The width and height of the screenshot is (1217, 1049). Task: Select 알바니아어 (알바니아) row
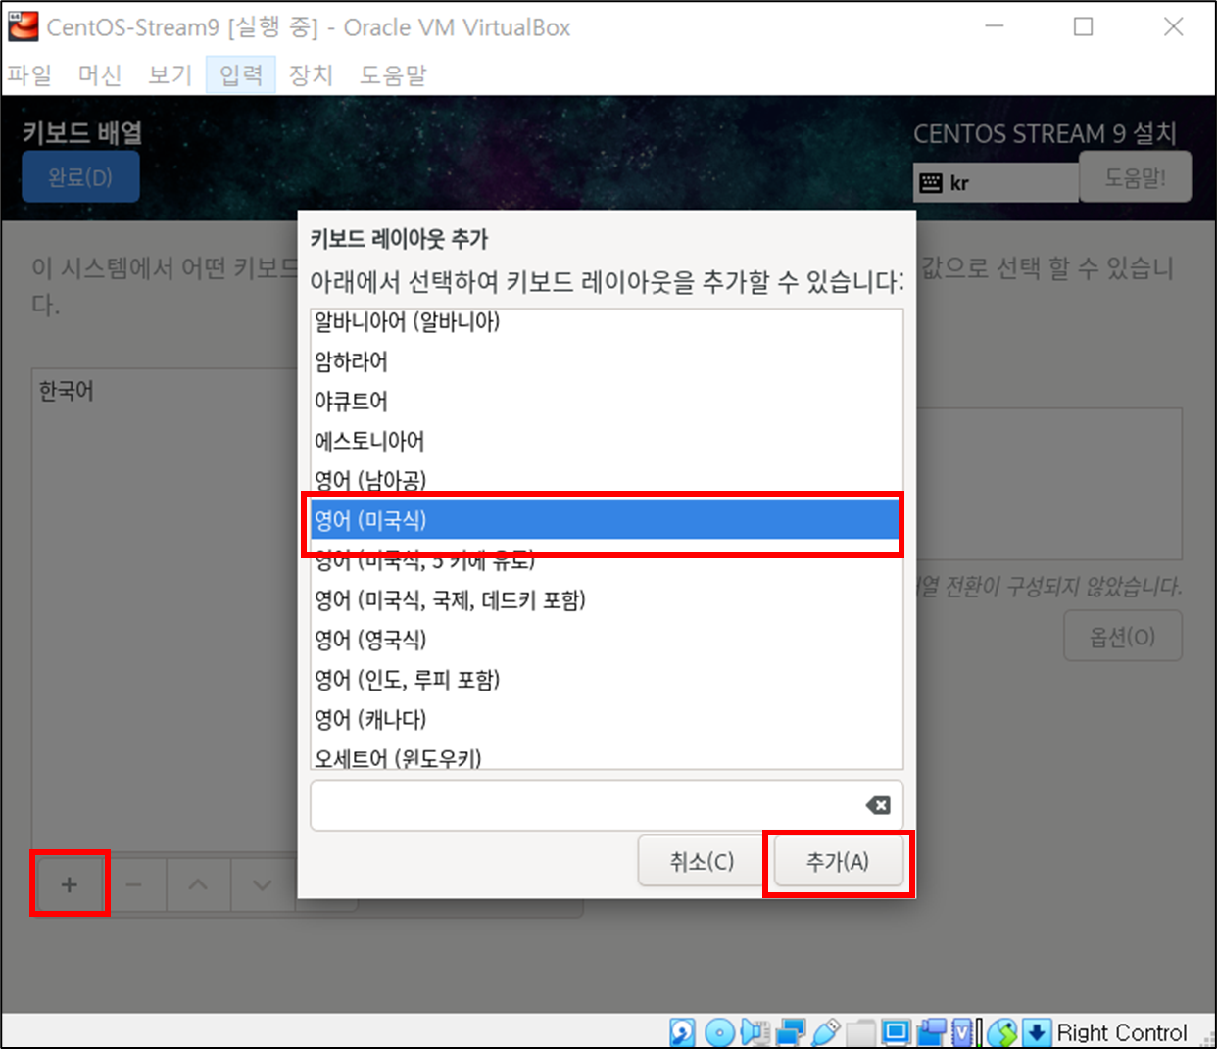click(607, 323)
